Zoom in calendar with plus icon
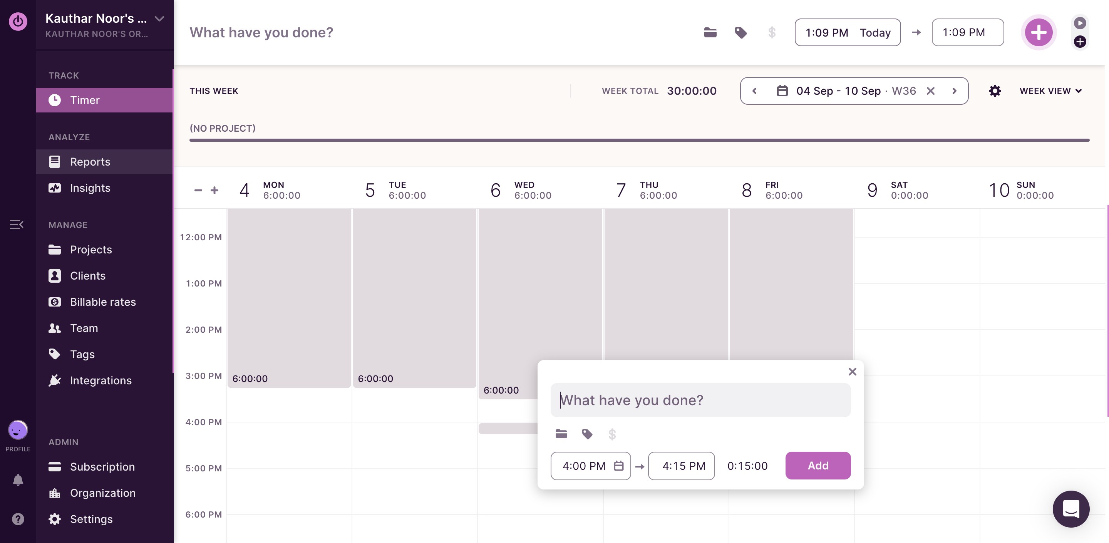 214,190
